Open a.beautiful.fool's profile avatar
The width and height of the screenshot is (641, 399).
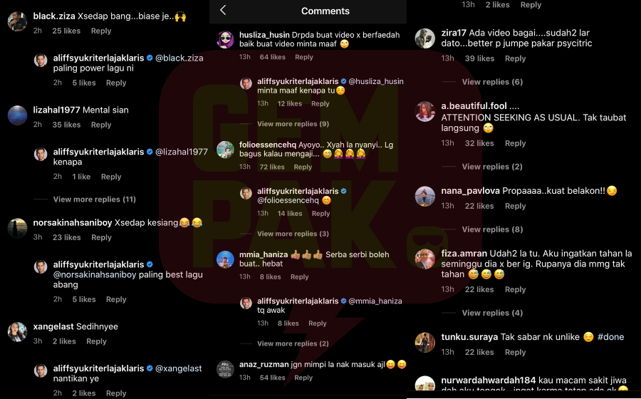tap(424, 112)
